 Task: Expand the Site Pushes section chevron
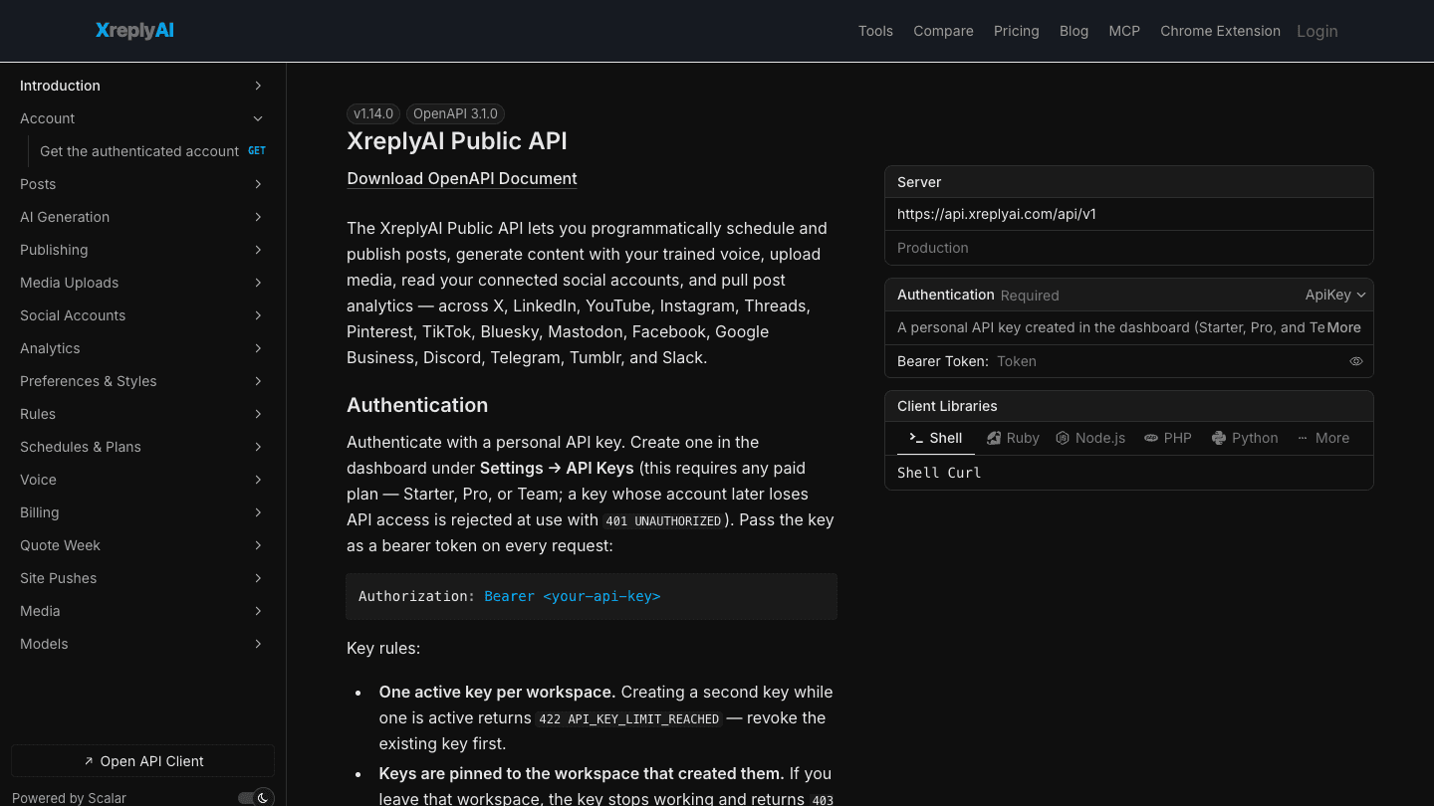[258, 578]
